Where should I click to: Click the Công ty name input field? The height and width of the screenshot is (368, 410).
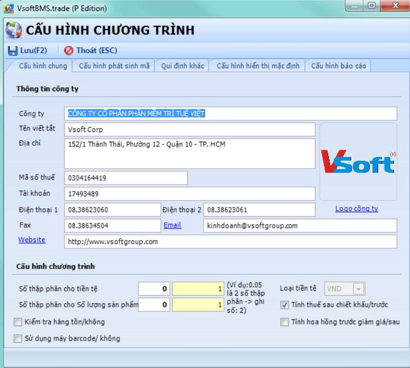pyautogui.click(x=230, y=114)
